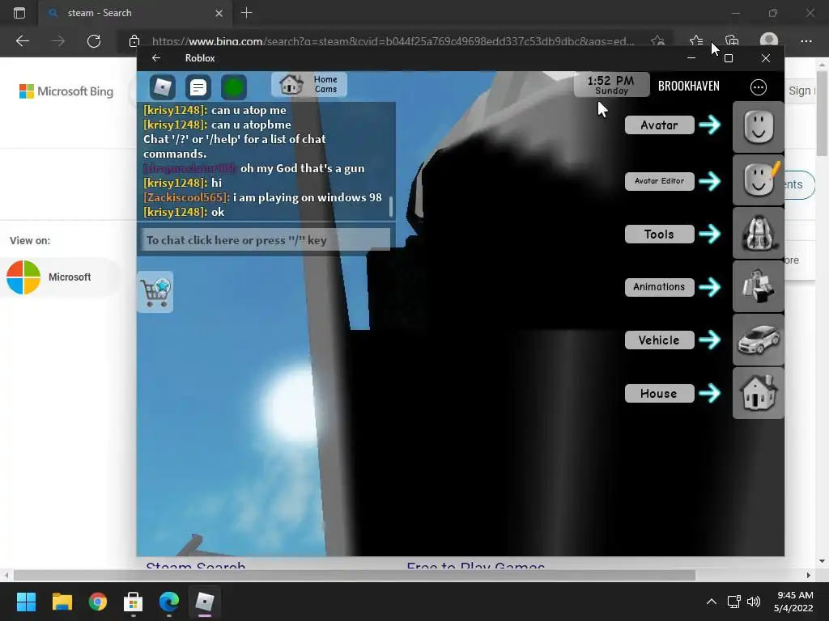
Task: Click the 1:52 PM Sunday time display
Action: tap(611, 84)
